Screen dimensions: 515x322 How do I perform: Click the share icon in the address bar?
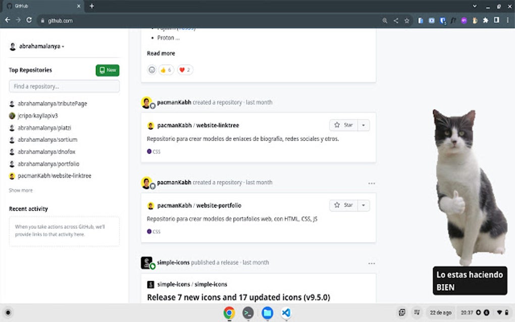(396, 21)
